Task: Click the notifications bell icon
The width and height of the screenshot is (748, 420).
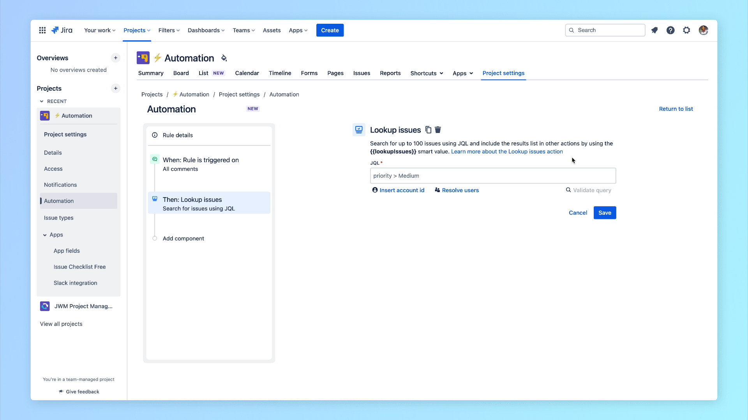Action: (x=654, y=30)
